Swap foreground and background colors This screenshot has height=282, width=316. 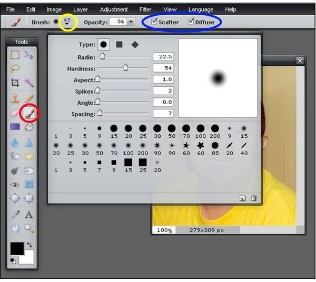point(29,245)
